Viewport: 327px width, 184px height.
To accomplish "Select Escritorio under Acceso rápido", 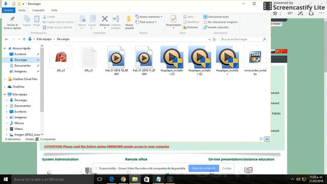I will (x=20, y=54).
